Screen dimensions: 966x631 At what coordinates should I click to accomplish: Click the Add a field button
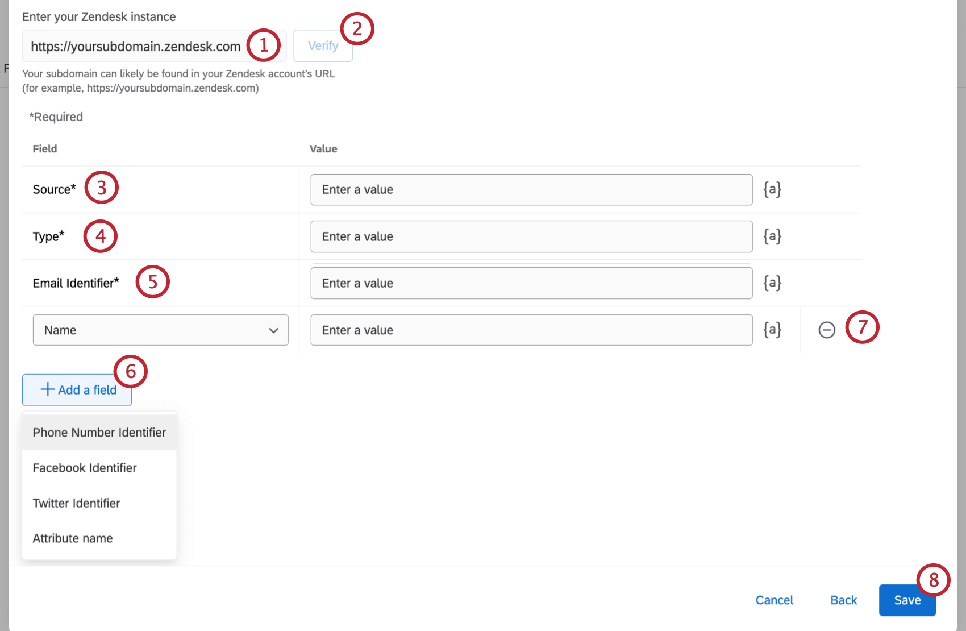click(x=77, y=390)
